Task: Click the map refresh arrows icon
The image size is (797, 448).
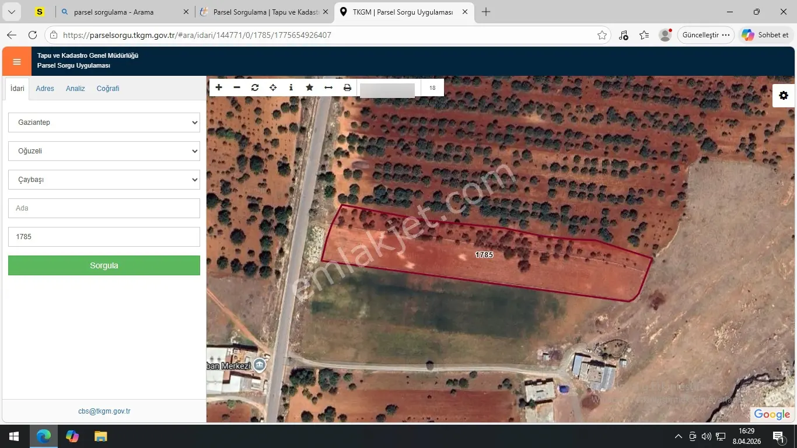Action: (255, 87)
